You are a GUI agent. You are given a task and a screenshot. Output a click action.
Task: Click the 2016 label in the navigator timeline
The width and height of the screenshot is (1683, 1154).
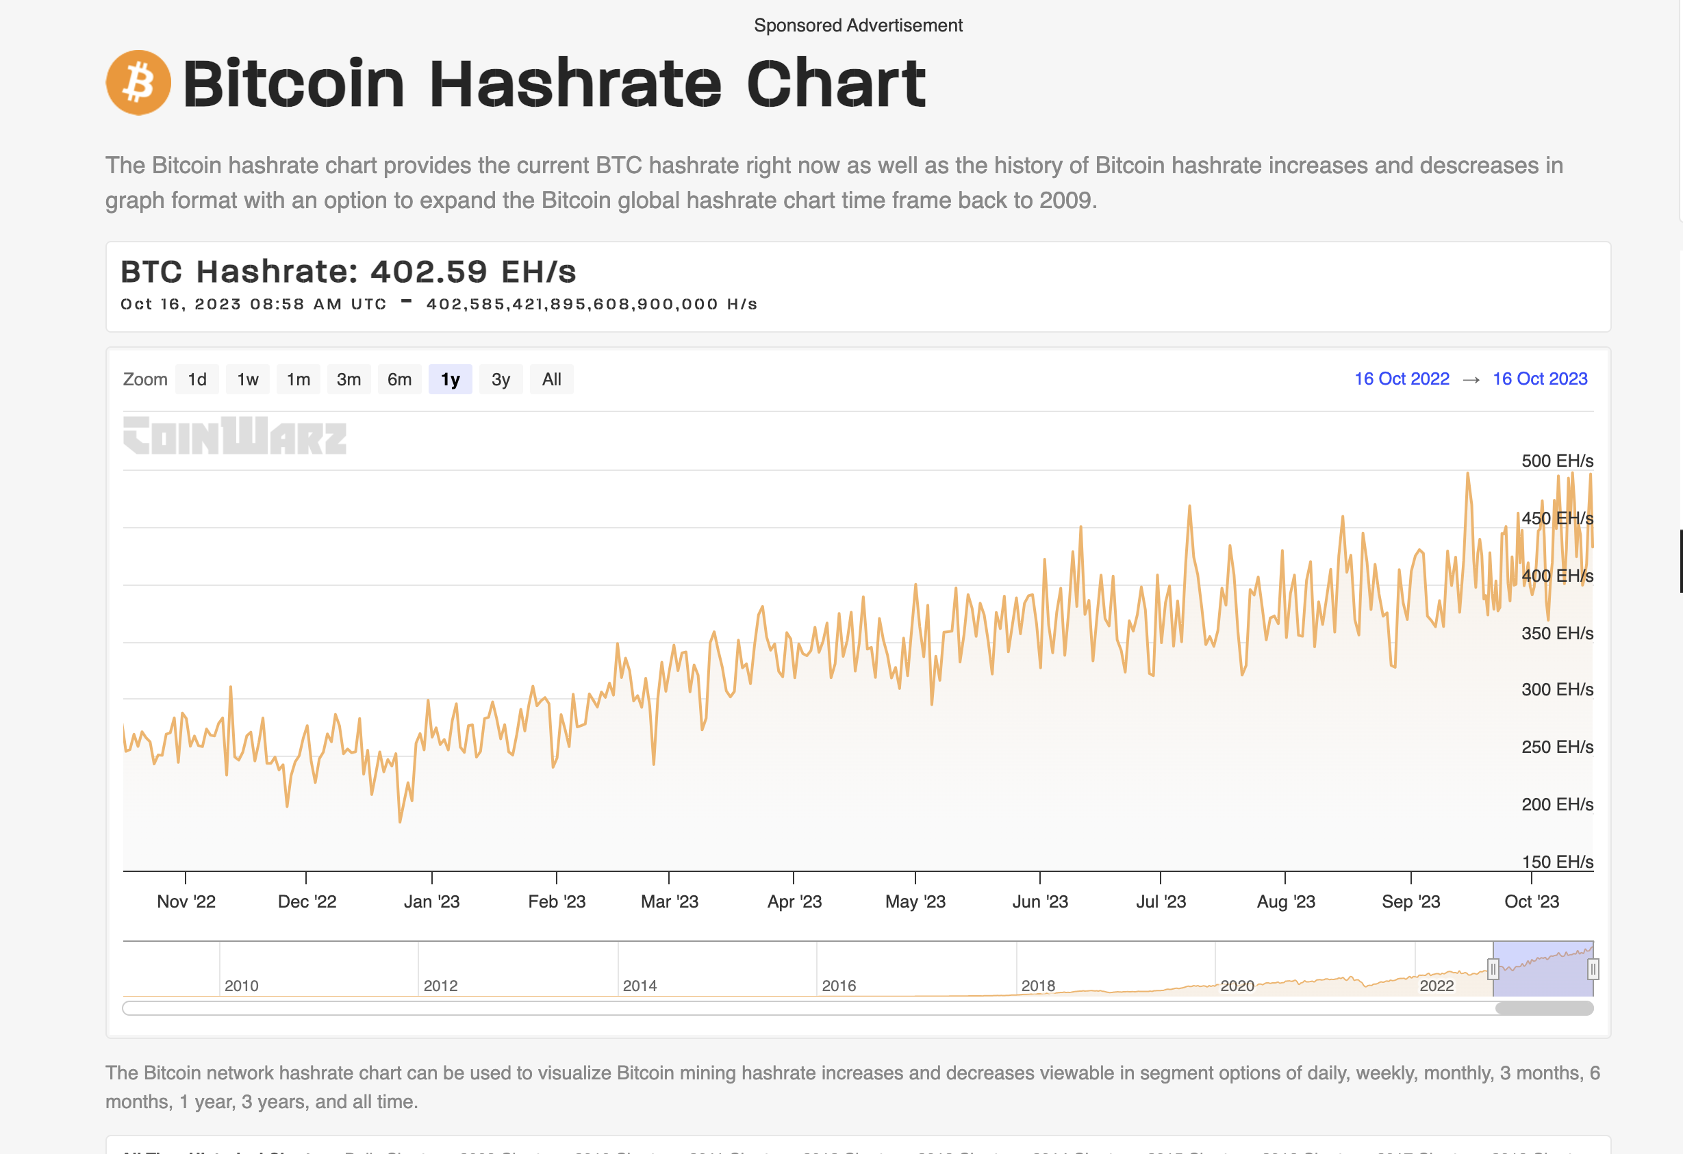(839, 986)
